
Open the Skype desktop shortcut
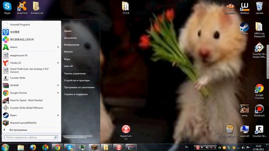click(x=7, y=8)
